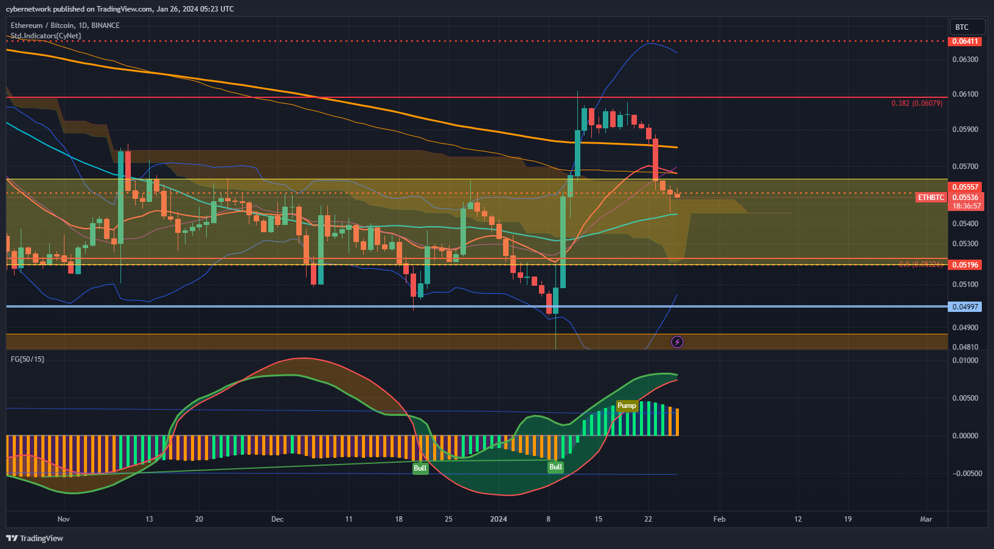The height and width of the screenshot is (549, 994).
Task: Select the FG{50/15} indicator label
Action: [27, 359]
